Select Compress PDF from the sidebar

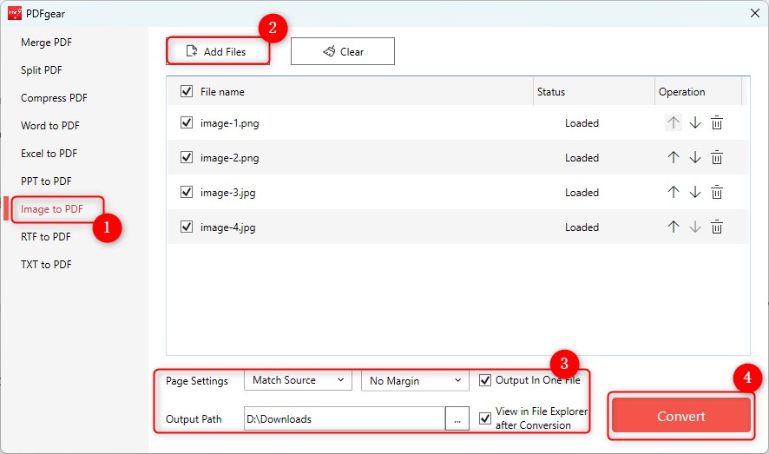click(54, 98)
